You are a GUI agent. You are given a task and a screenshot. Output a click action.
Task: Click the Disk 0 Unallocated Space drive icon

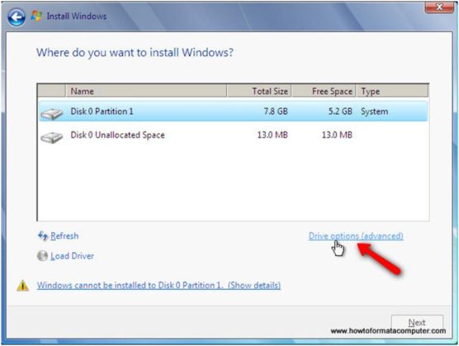coord(52,137)
